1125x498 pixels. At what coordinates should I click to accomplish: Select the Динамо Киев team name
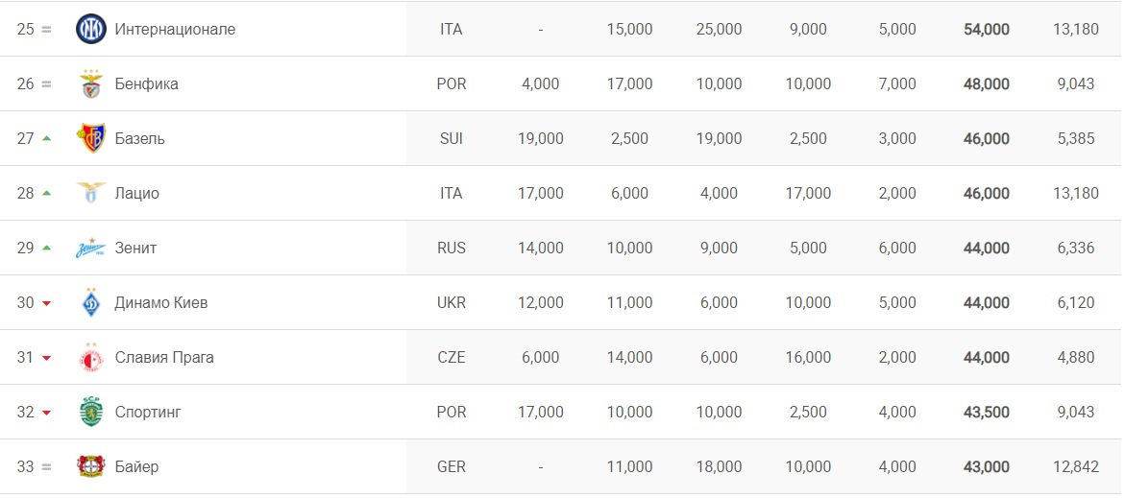tap(160, 303)
